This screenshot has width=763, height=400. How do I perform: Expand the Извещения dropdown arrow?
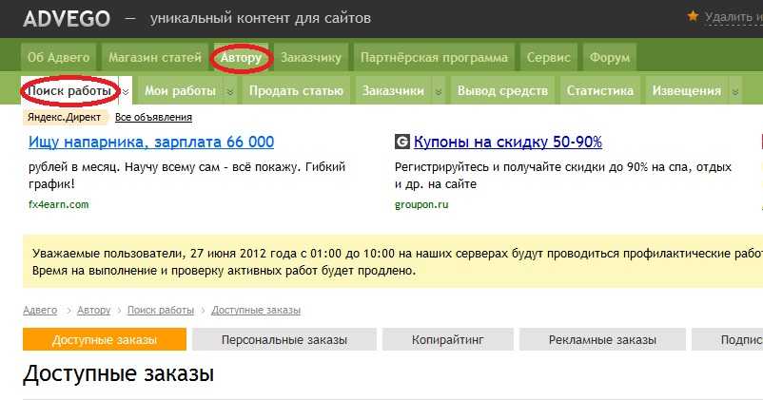point(735,91)
